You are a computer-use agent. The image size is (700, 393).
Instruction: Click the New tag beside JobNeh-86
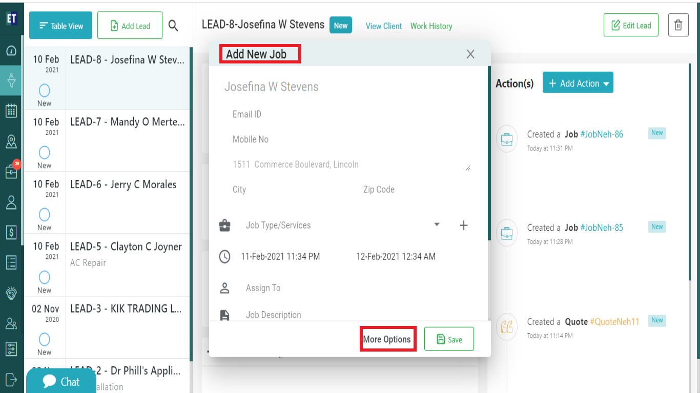click(x=657, y=133)
